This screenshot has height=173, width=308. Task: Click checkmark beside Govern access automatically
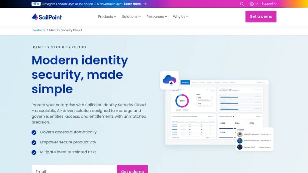point(34,132)
